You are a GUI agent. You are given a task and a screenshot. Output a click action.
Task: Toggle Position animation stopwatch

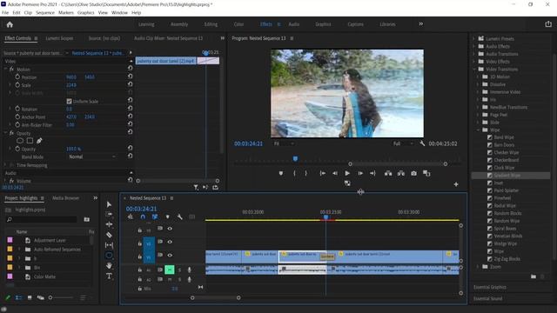(x=17, y=77)
